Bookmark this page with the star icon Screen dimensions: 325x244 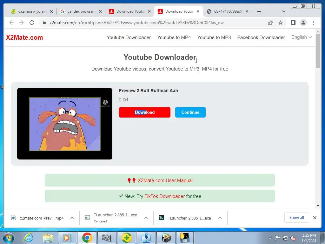[281, 23]
